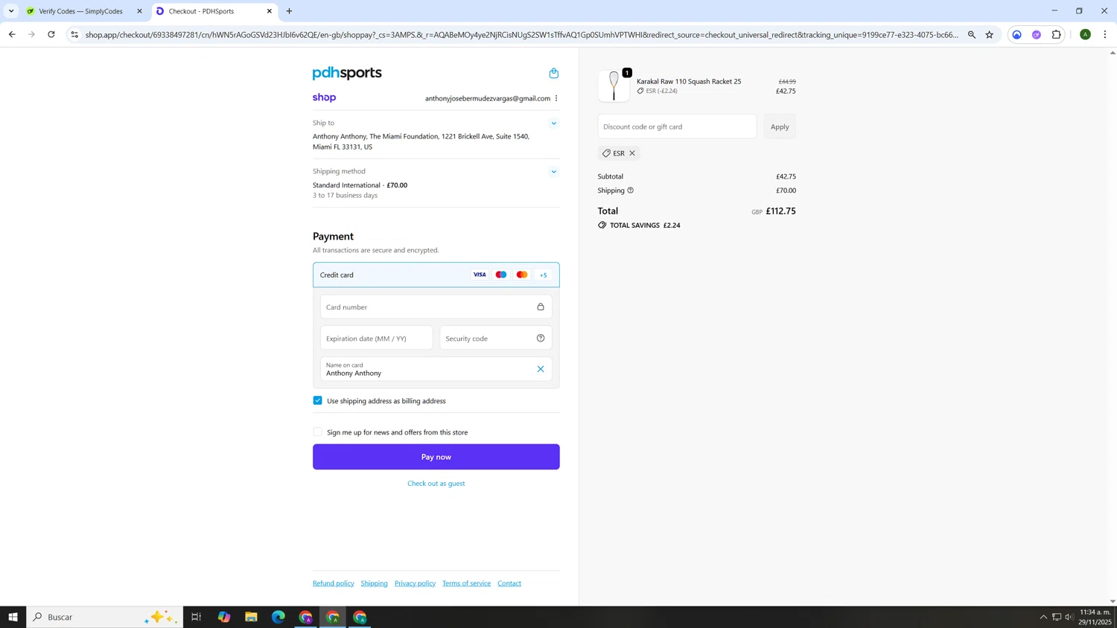The width and height of the screenshot is (1117, 628).
Task: Show hidden system tray icons
Action: tap(1043, 617)
